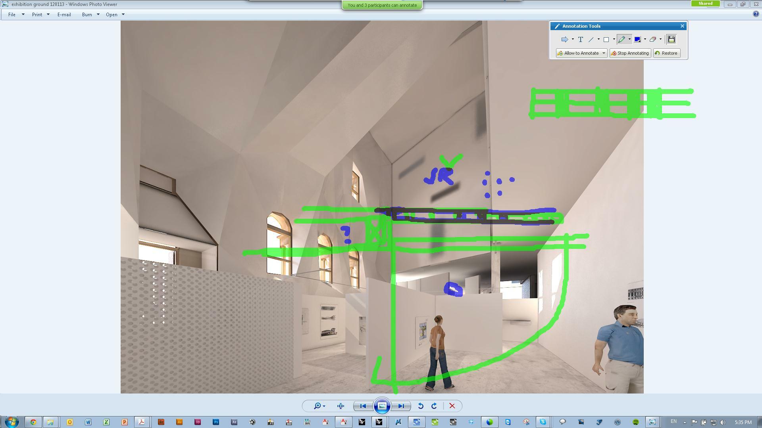This screenshot has width=762, height=428.
Task: Expand the highlighter pen dropdown arrow
Action: click(629, 39)
